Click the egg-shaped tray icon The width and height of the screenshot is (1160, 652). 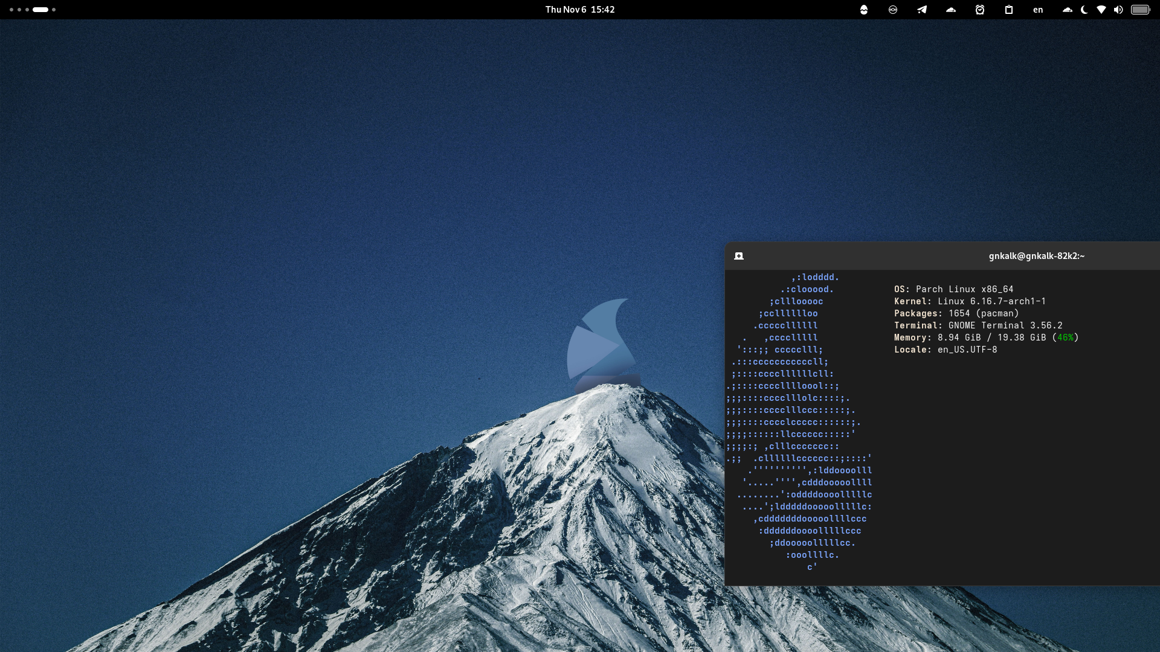click(864, 10)
